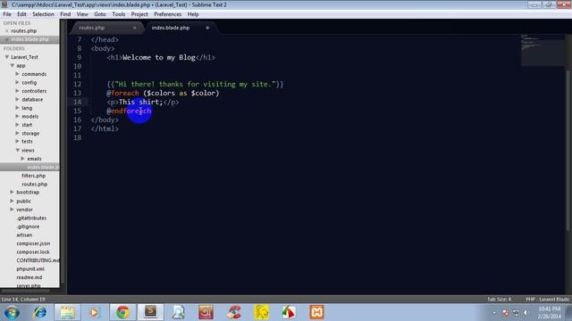Expand the storage folder
Viewport: 572px width, 321px height.
(17, 133)
